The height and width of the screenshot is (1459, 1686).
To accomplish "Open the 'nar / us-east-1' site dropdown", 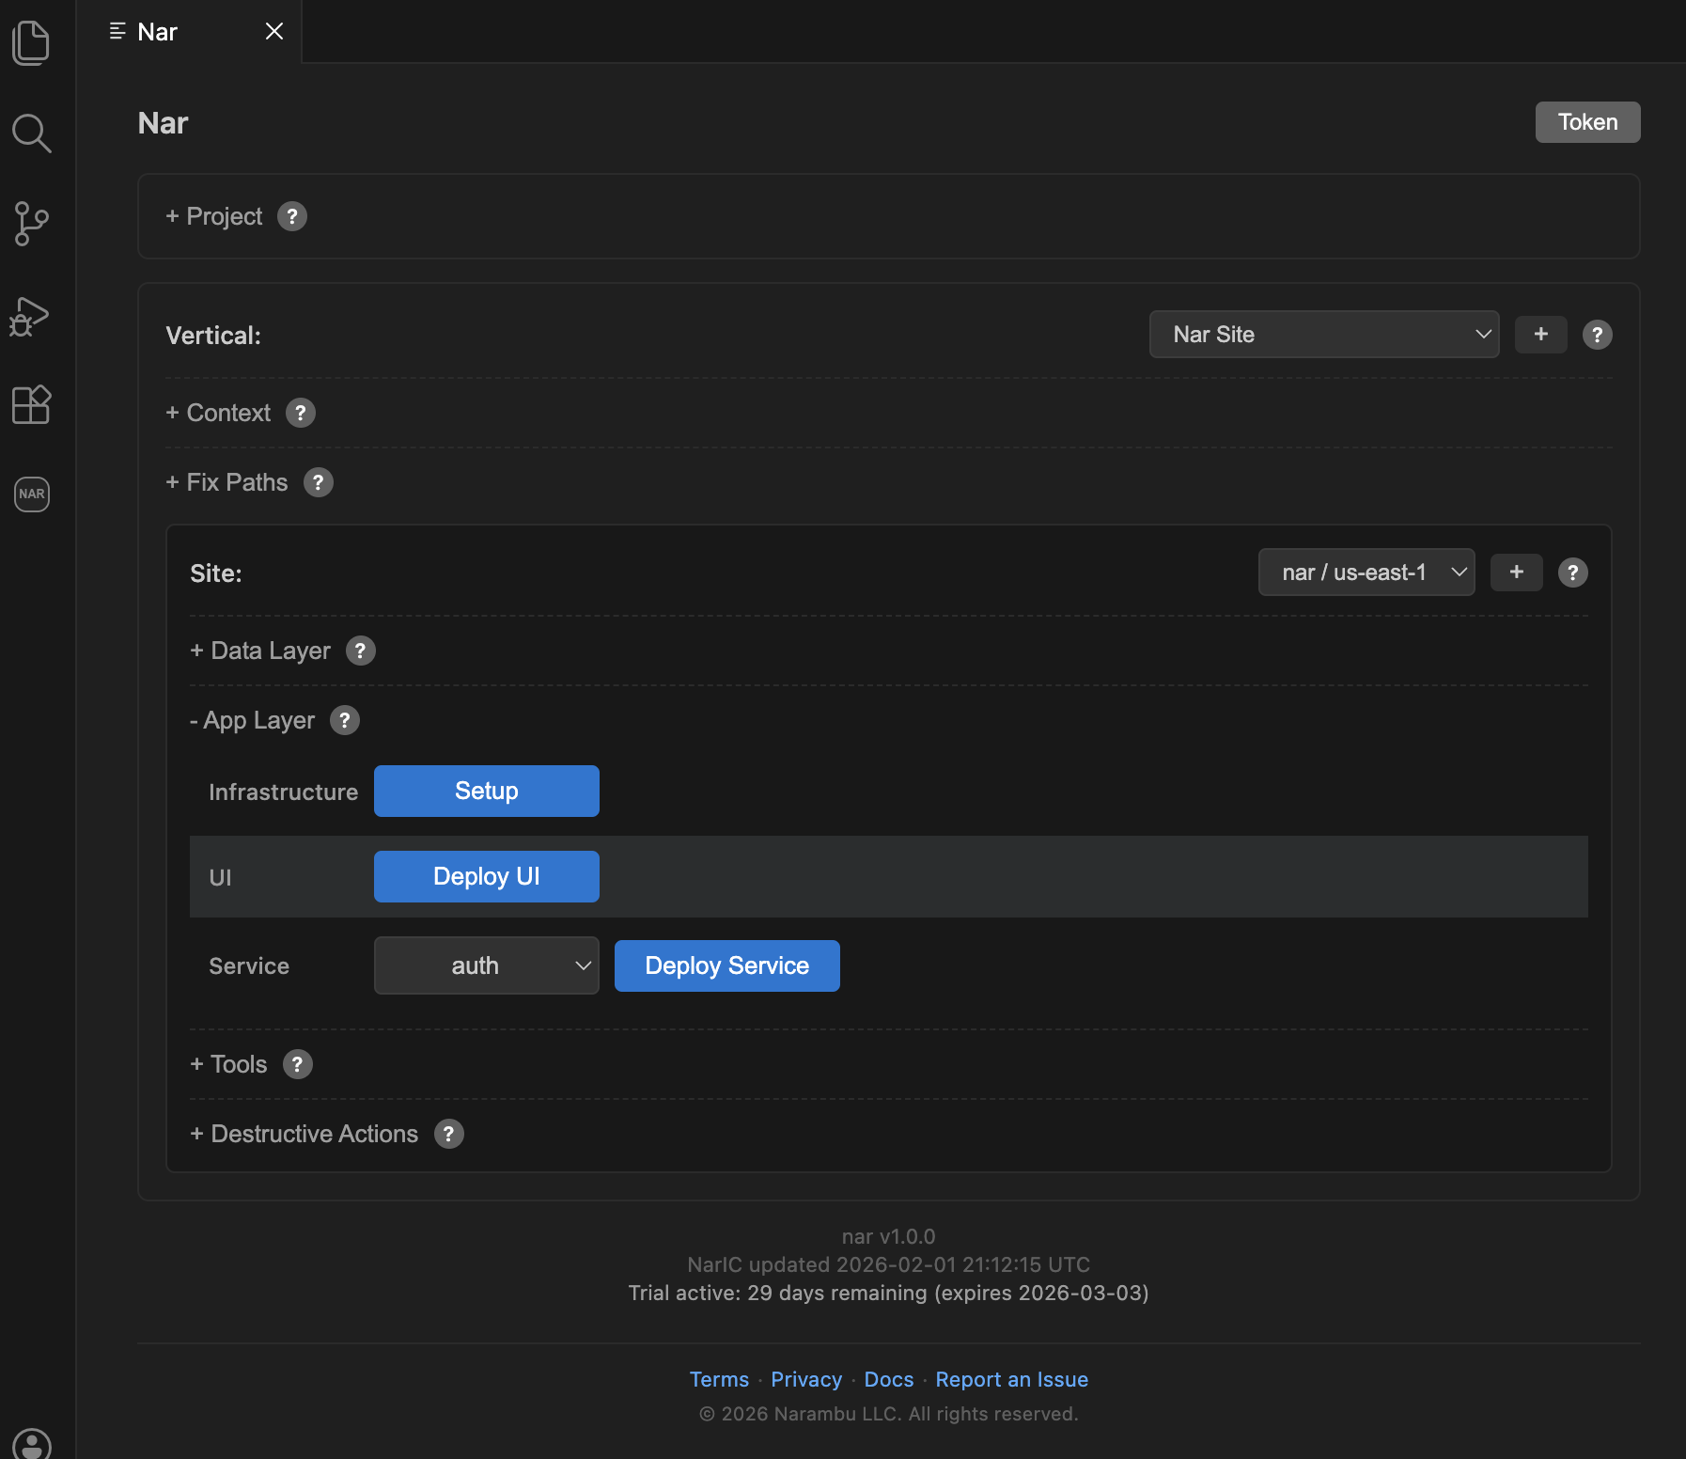I will pyautogui.click(x=1366, y=572).
